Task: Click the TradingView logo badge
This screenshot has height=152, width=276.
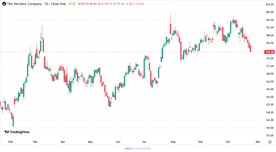Action: point(17,132)
